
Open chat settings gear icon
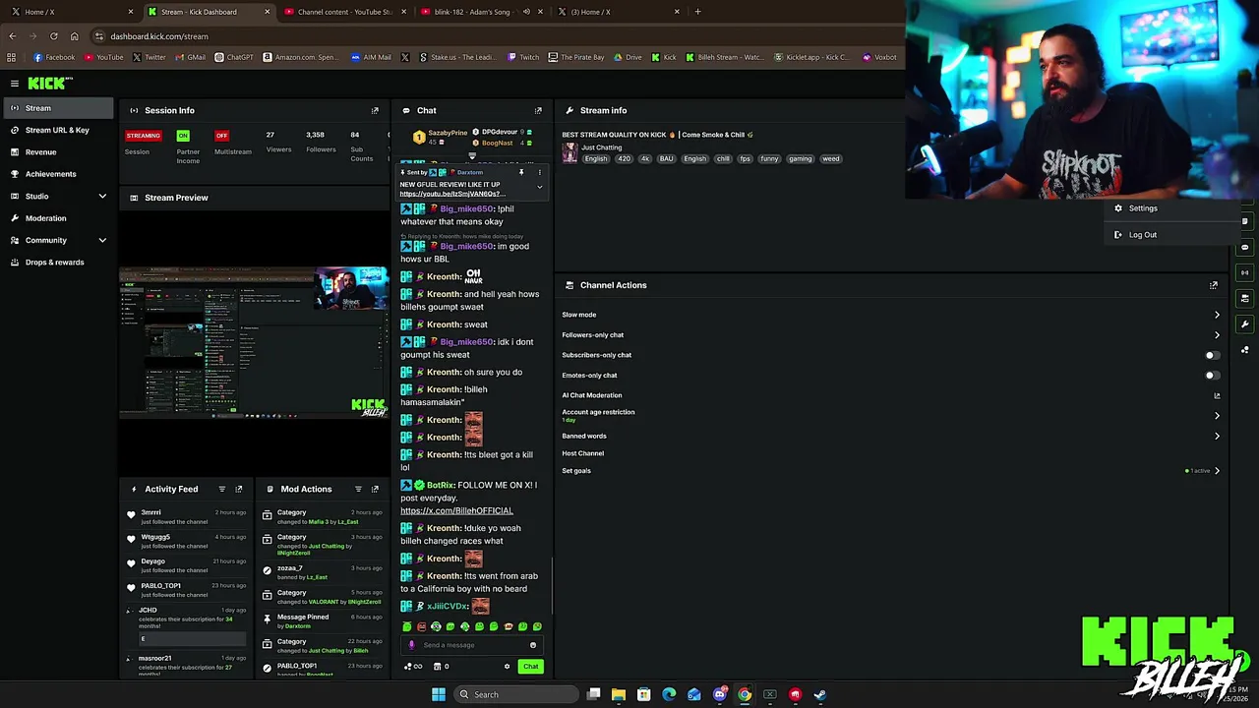pyautogui.click(x=508, y=667)
